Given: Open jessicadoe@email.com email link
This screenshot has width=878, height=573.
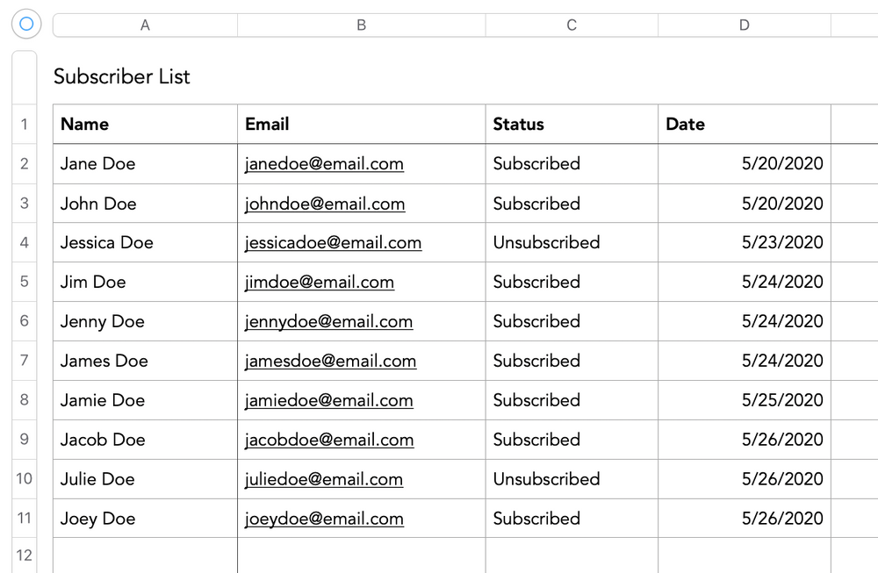Looking at the screenshot, I should tap(333, 243).
